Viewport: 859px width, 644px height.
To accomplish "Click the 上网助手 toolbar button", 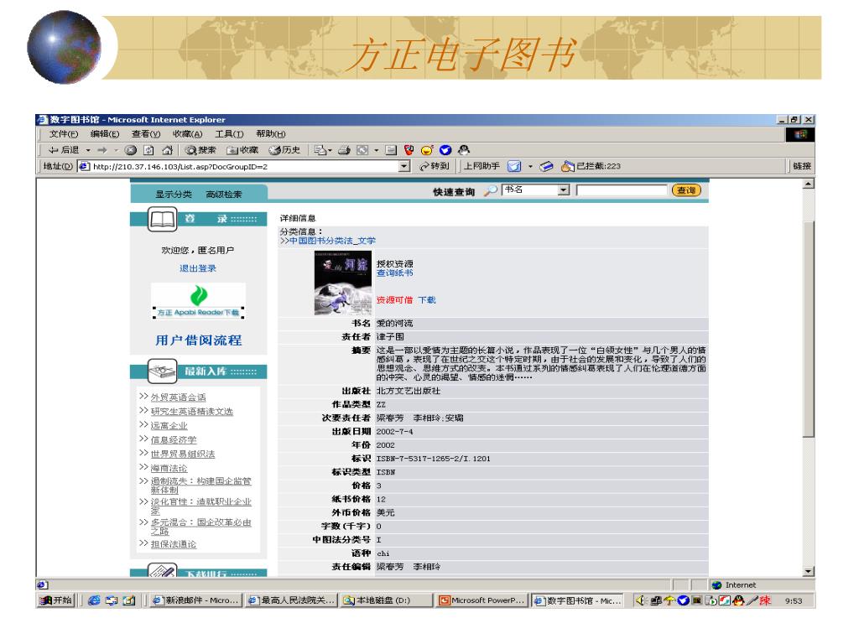I will pyautogui.click(x=482, y=166).
